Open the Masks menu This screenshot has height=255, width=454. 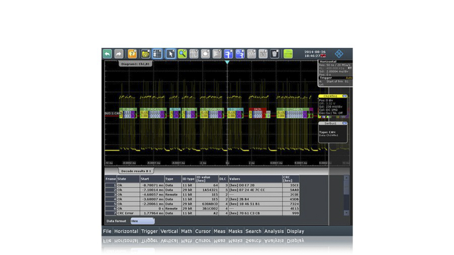[x=236, y=231]
